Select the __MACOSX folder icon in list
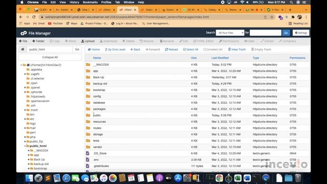327x184 pixels. point(88,65)
